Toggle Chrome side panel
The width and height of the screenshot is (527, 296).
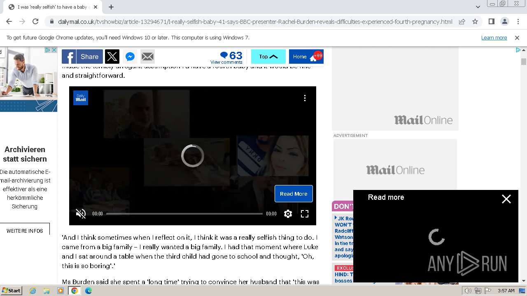(x=492, y=22)
